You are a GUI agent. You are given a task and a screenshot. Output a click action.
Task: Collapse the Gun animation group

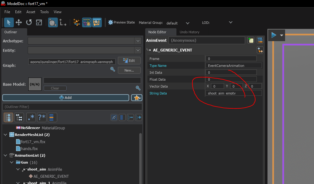coord(12,162)
